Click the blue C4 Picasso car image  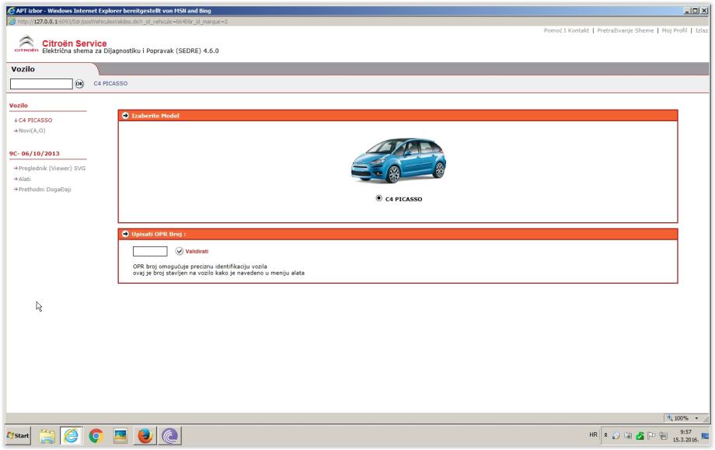tap(398, 160)
